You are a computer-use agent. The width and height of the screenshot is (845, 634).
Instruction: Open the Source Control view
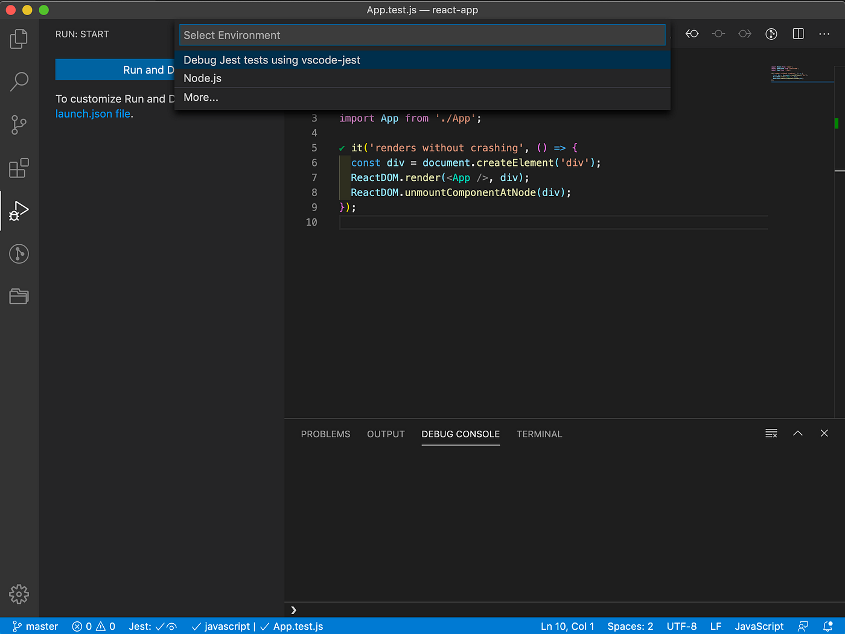[x=19, y=125]
